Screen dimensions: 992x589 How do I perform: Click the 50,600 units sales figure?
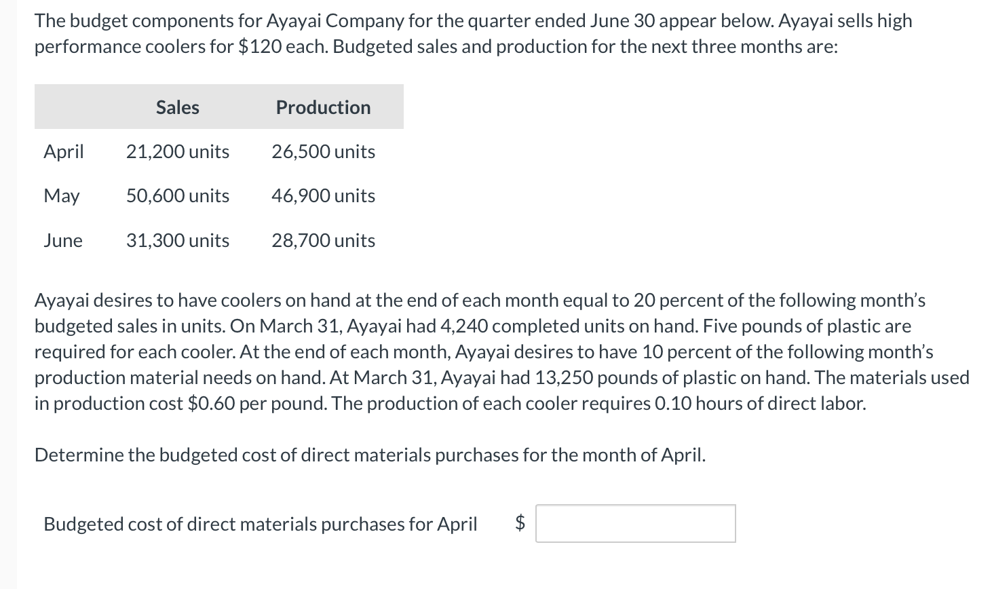177,195
